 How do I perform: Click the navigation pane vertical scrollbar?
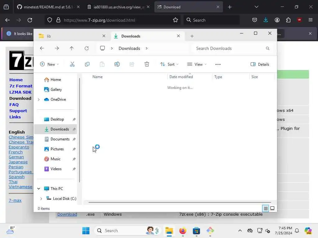(x=79, y=130)
